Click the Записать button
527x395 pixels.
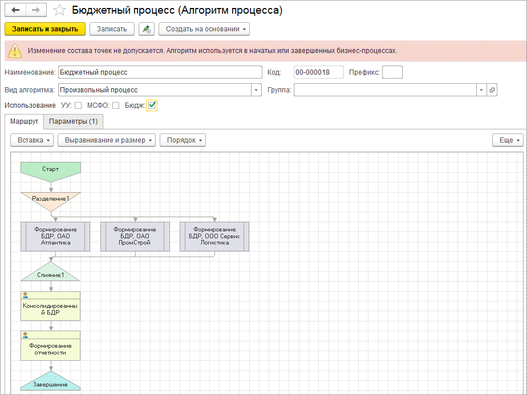[x=112, y=29]
